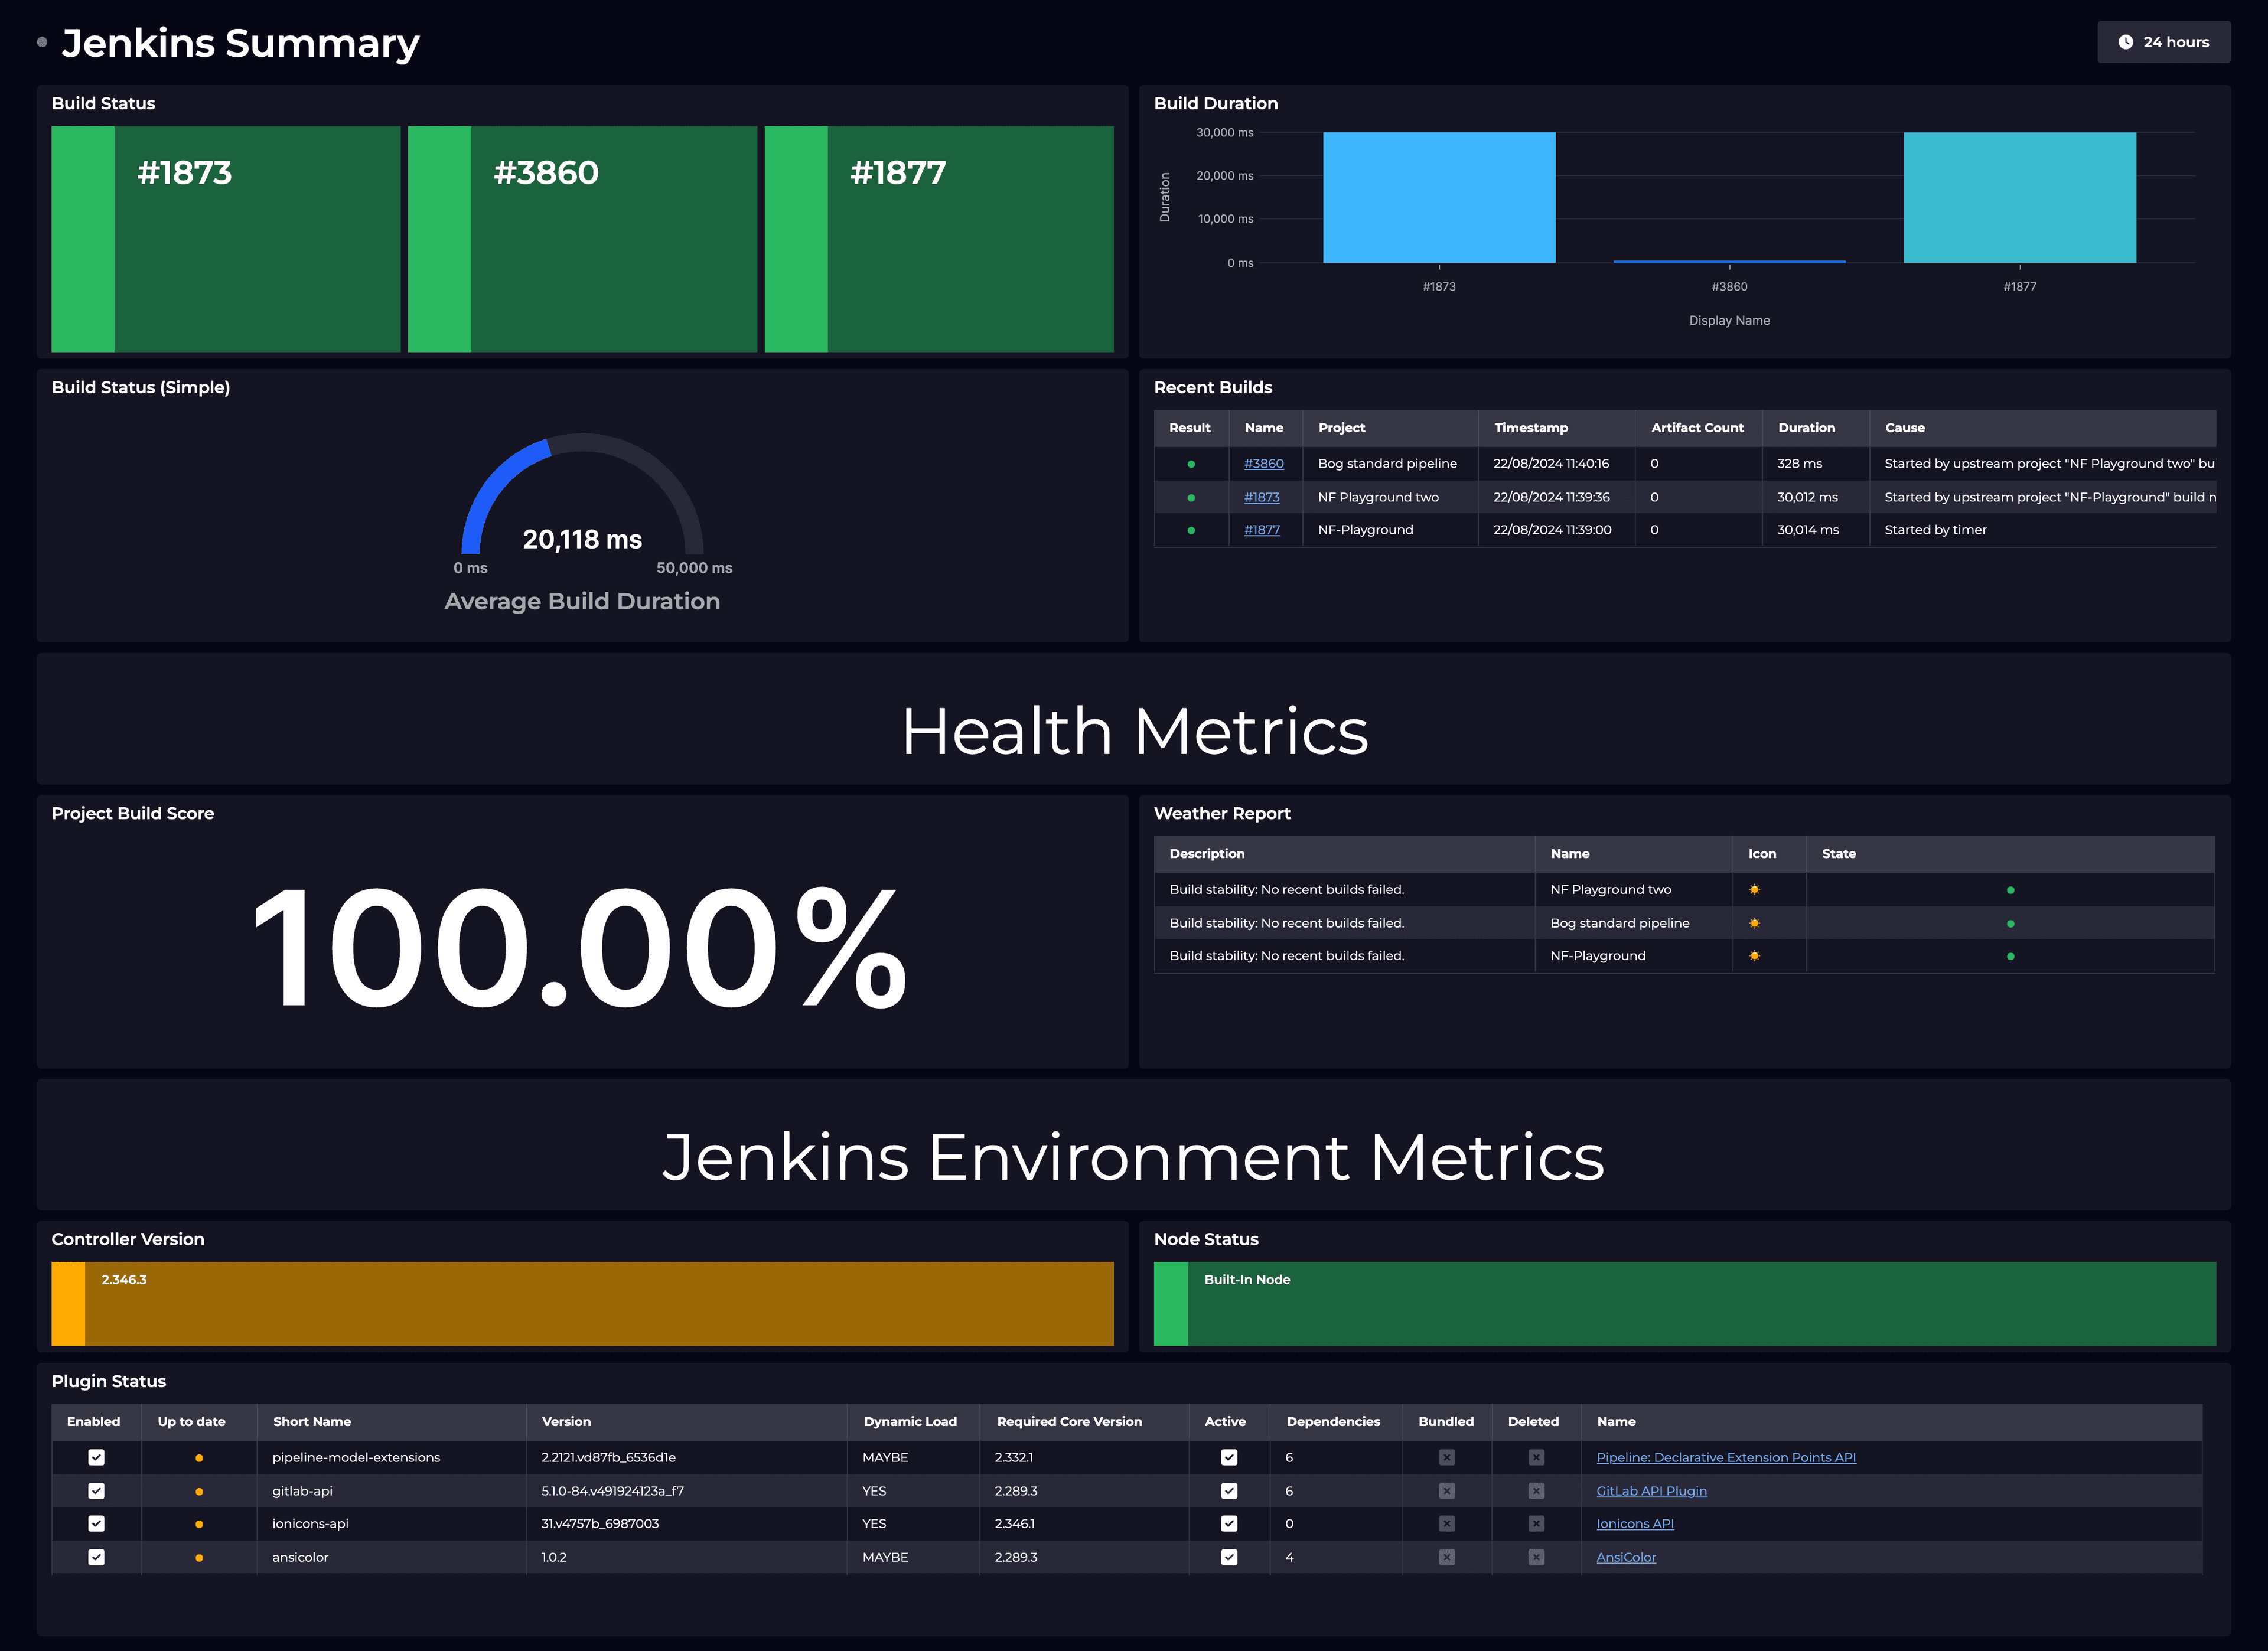Select the Health Metrics section tab
Viewport: 2268px width, 1651px height.
point(1134,729)
